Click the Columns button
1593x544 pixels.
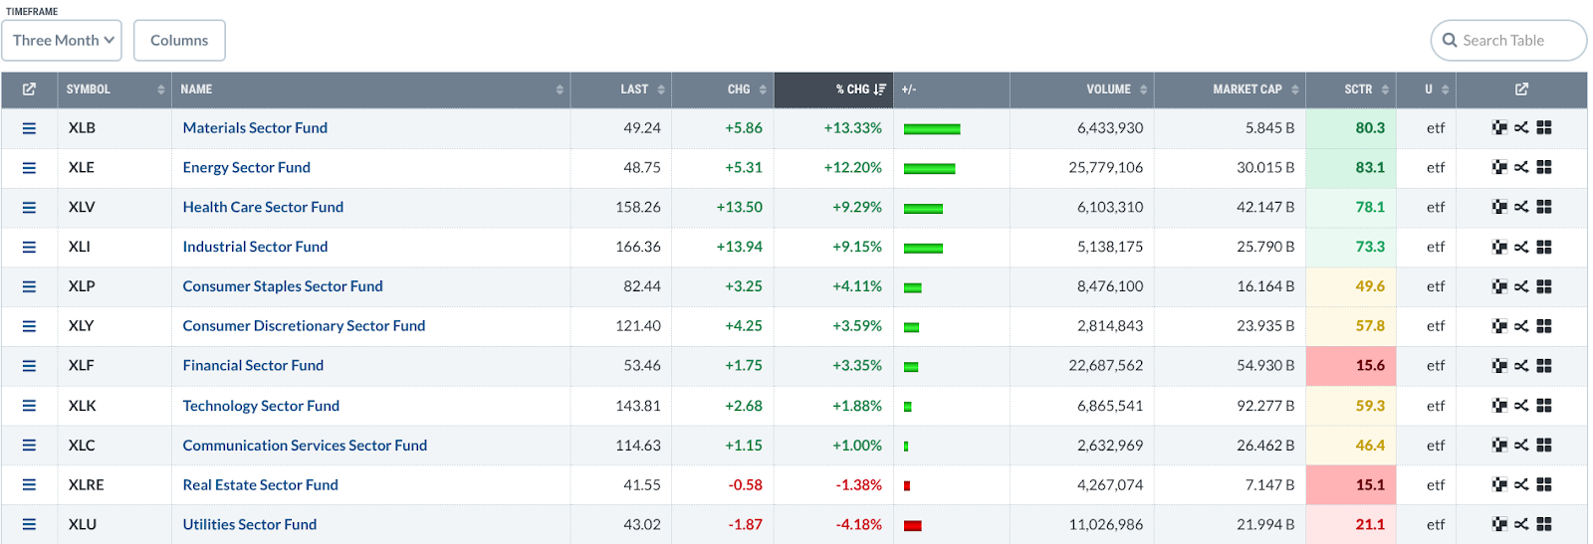(179, 41)
